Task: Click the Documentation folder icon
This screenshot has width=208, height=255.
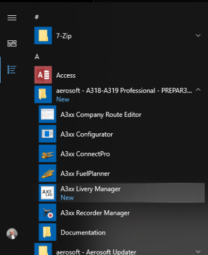Action: (47, 232)
